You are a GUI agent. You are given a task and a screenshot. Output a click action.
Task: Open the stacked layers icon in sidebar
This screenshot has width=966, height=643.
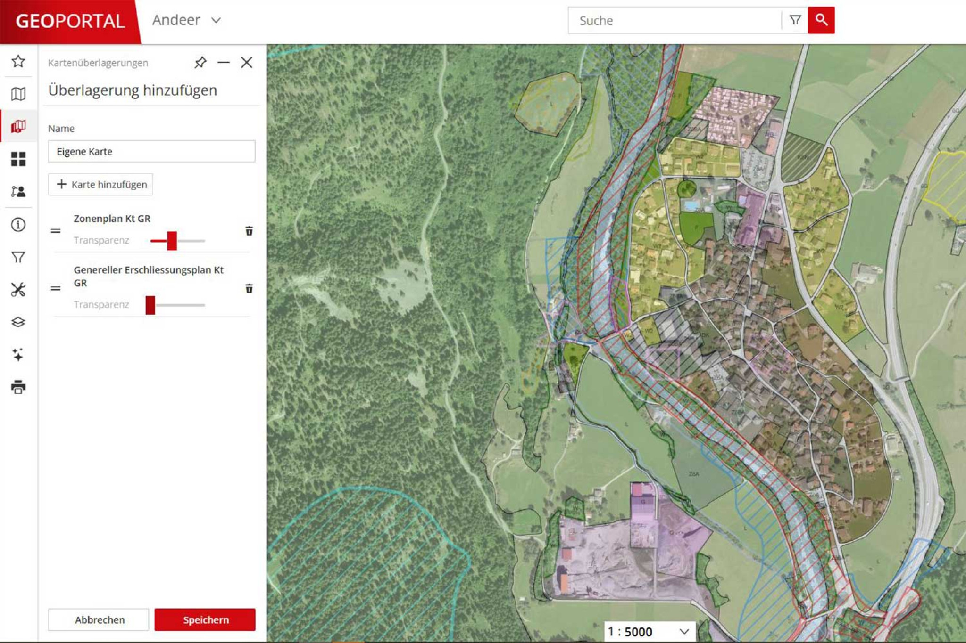(18, 322)
